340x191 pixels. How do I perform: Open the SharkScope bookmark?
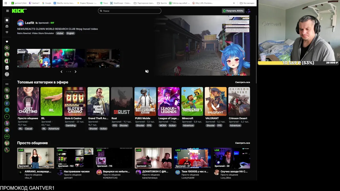tap(120, 3)
